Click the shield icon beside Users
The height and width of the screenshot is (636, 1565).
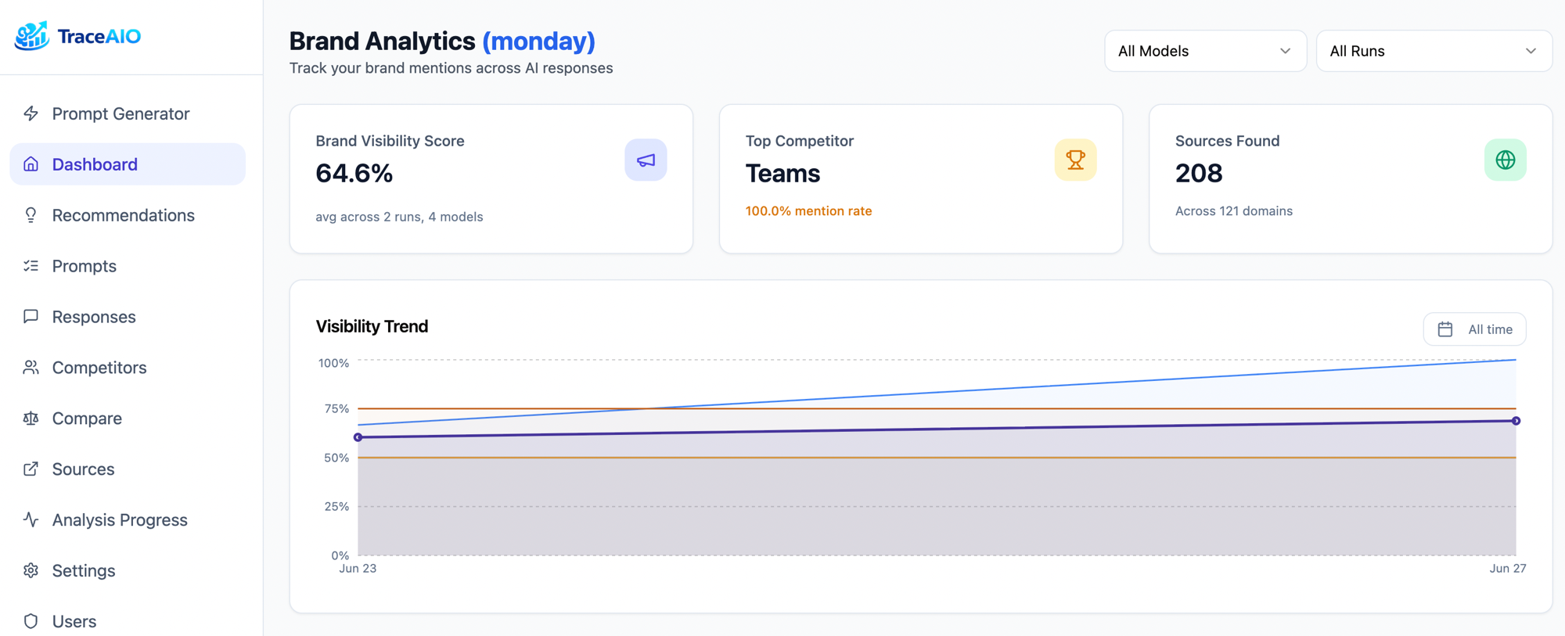[x=31, y=621]
